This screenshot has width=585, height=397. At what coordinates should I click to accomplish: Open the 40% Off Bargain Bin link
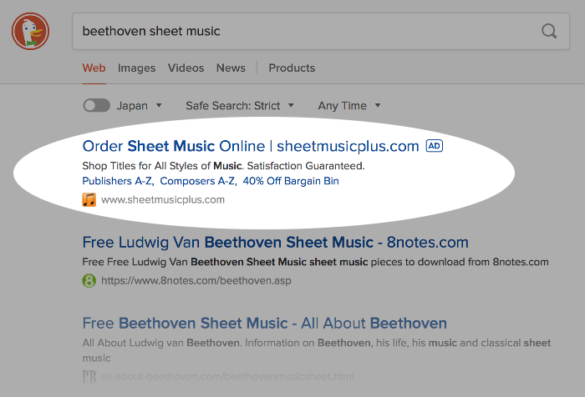click(x=291, y=181)
